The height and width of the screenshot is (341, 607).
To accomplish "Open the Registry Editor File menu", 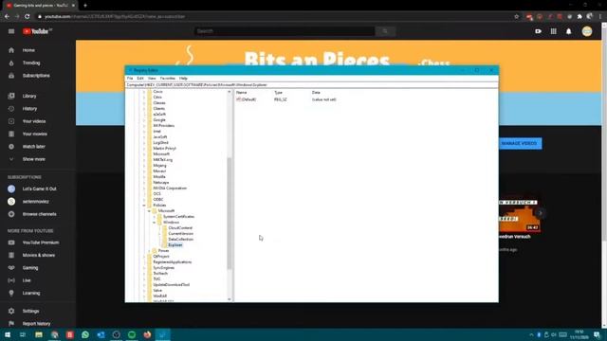I will point(130,79).
